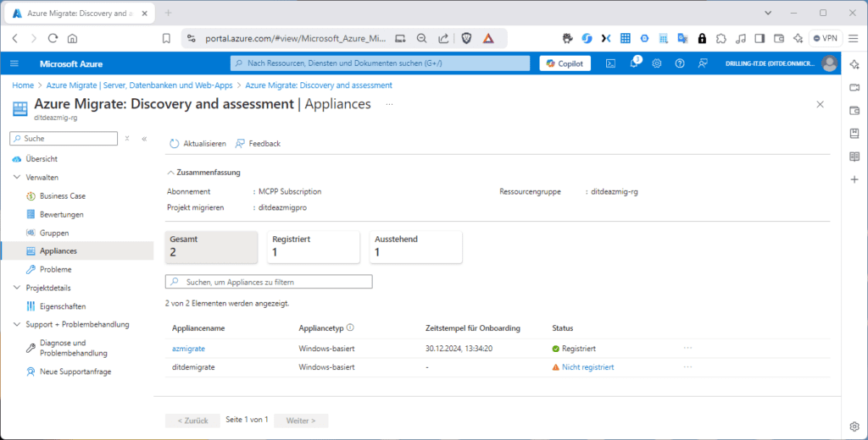The image size is (868, 440).
Task: Add item with sidebar plus icon
Action: (x=854, y=179)
